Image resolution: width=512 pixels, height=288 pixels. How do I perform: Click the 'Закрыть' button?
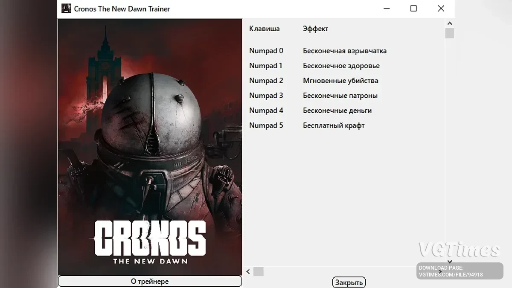(349, 282)
